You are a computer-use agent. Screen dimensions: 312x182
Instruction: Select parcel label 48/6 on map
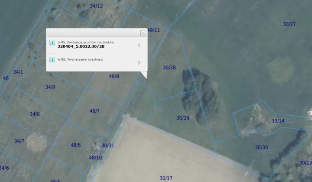click(x=75, y=145)
